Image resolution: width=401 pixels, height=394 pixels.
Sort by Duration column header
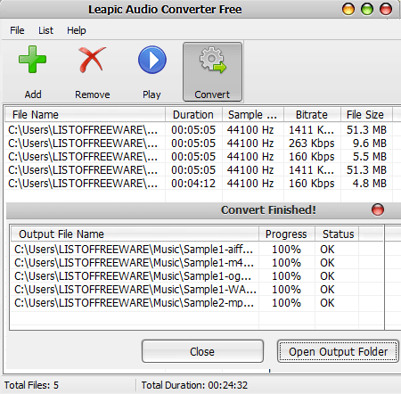[x=193, y=115]
